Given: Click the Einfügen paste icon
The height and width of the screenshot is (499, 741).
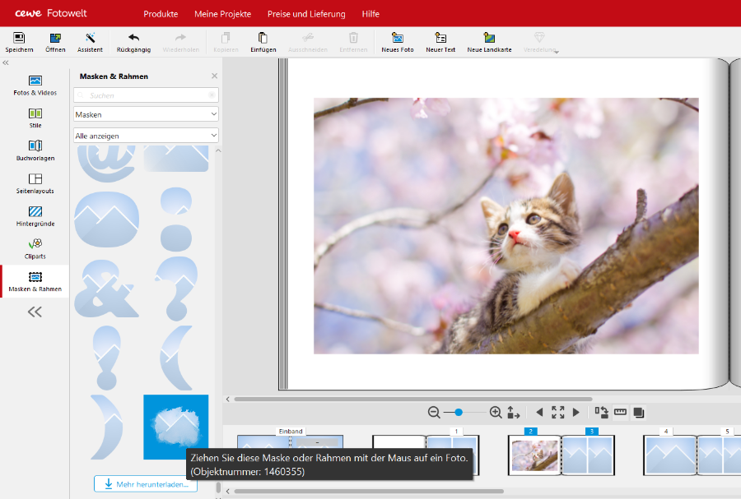Looking at the screenshot, I should click(x=263, y=39).
